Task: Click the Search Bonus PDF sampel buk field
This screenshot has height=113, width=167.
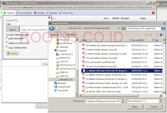Action: pos(144,29)
